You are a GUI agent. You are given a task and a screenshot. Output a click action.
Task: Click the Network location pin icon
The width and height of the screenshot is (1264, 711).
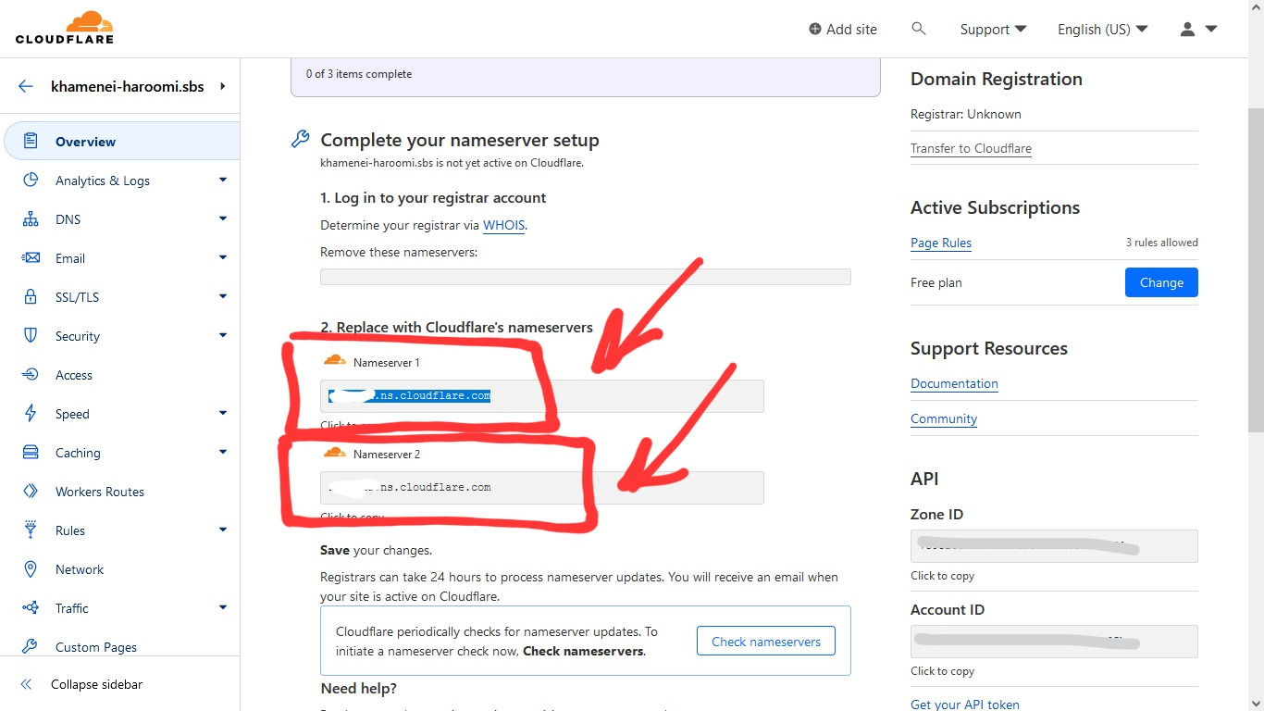(x=31, y=569)
